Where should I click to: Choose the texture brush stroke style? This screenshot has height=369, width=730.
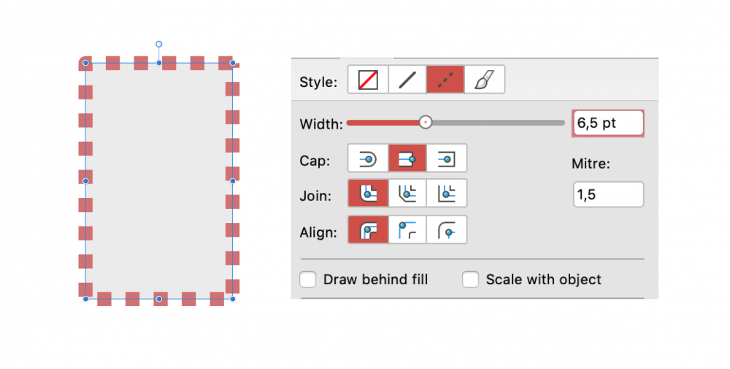(x=484, y=80)
